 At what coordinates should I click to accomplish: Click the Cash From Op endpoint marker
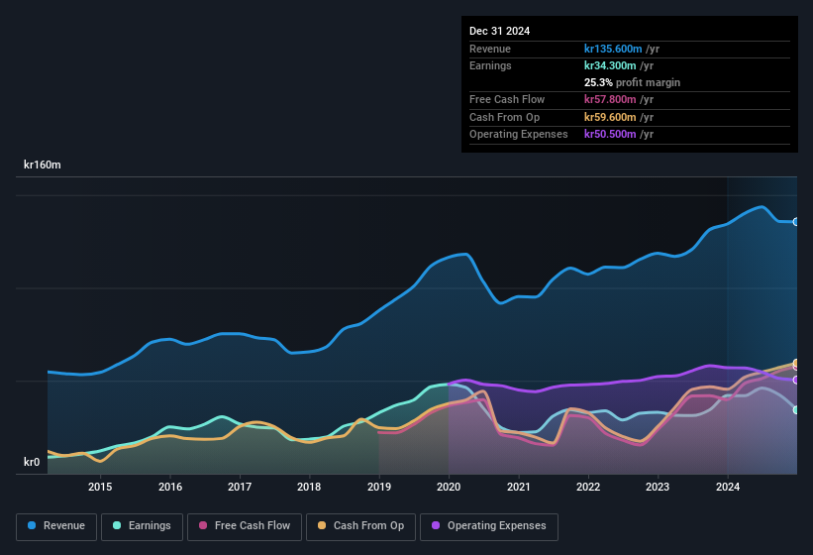[x=796, y=363]
